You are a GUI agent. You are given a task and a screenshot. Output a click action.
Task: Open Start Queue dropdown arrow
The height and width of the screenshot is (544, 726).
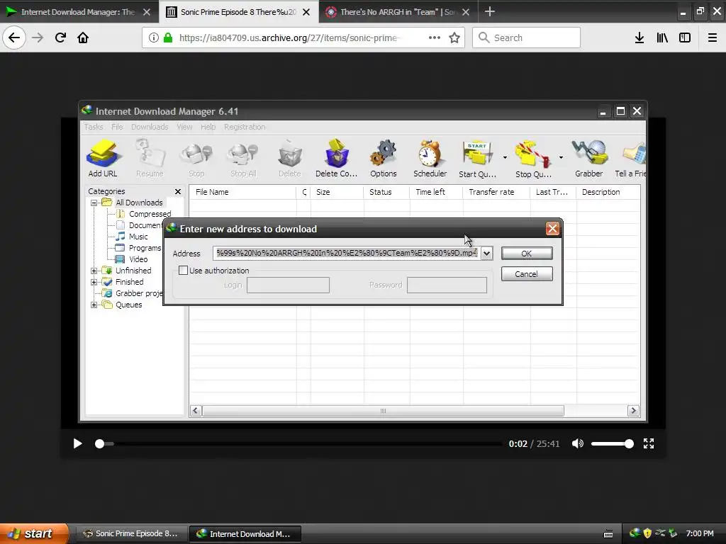point(505,158)
